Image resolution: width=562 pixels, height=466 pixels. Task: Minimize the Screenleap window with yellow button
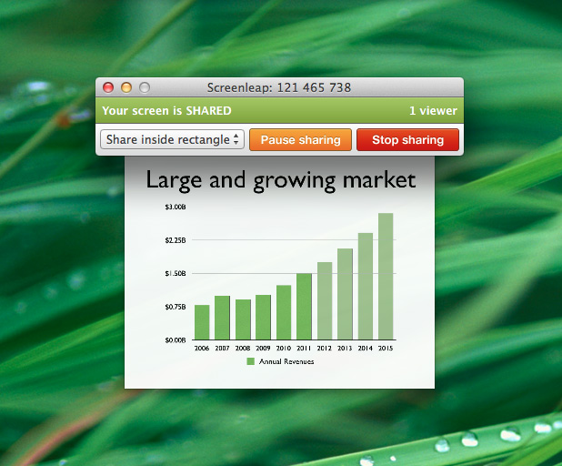pos(126,88)
